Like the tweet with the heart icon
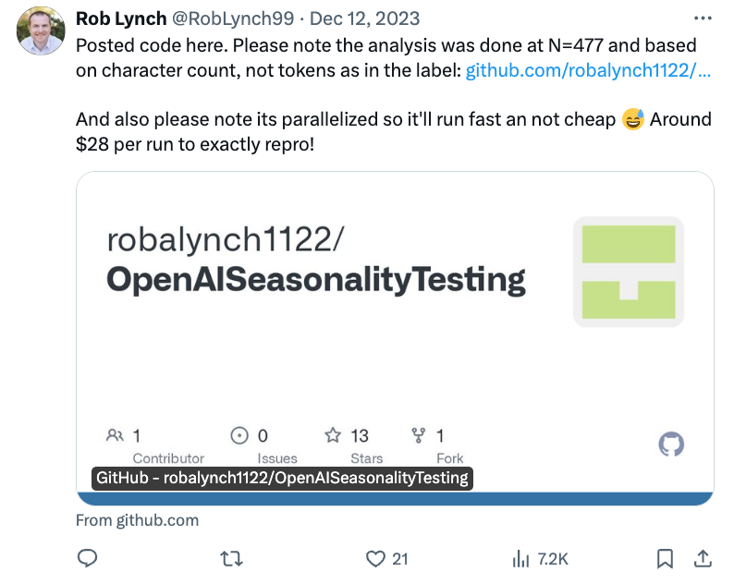The width and height of the screenshot is (734, 584). coord(374,558)
